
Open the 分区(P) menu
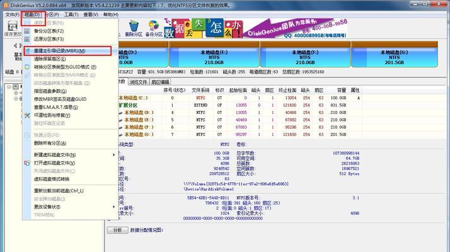click(x=52, y=14)
